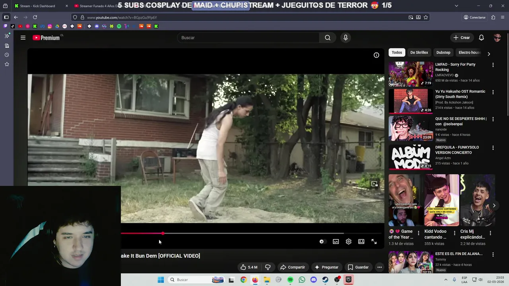Click the YouTube search field
The image size is (509, 286).
(248, 38)
